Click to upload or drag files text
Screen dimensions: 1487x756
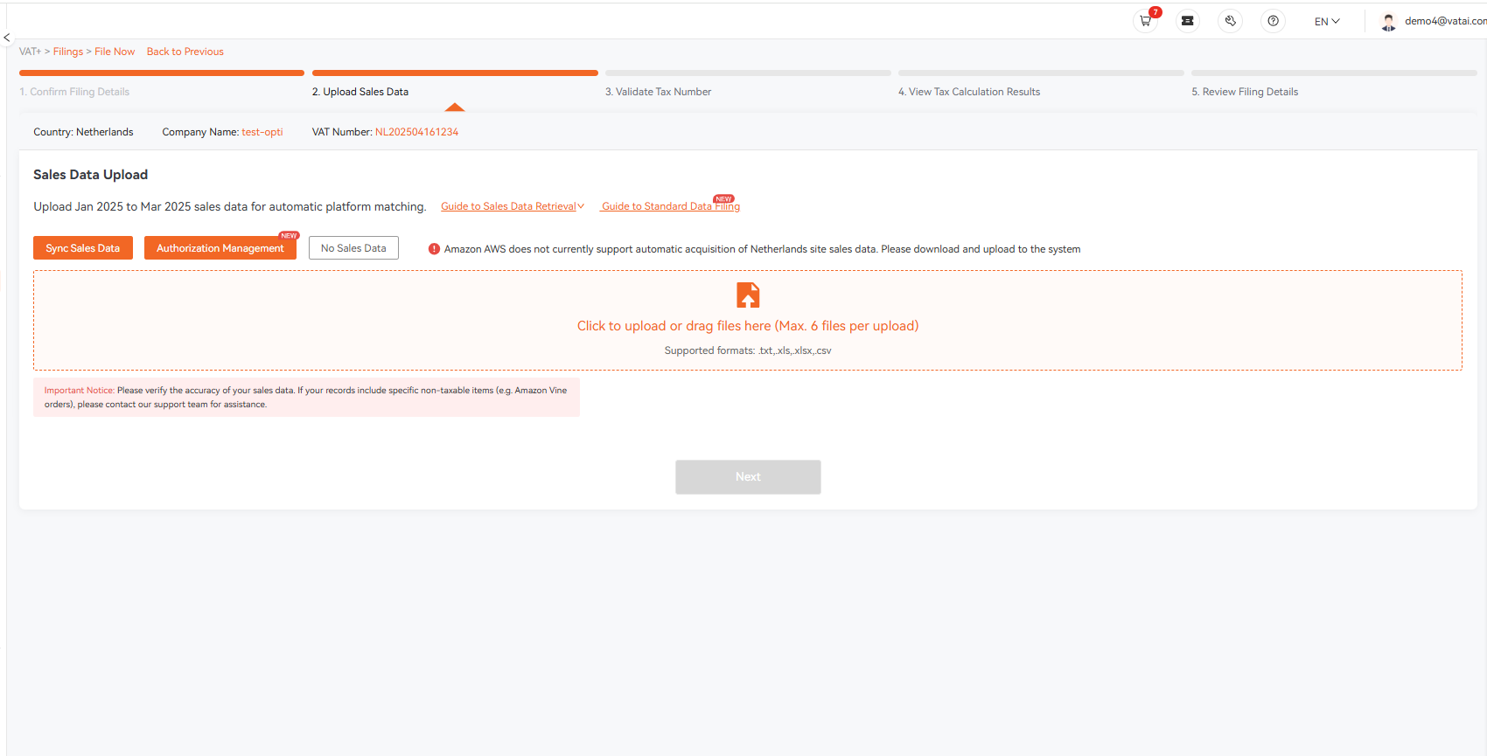click(748, 326)
